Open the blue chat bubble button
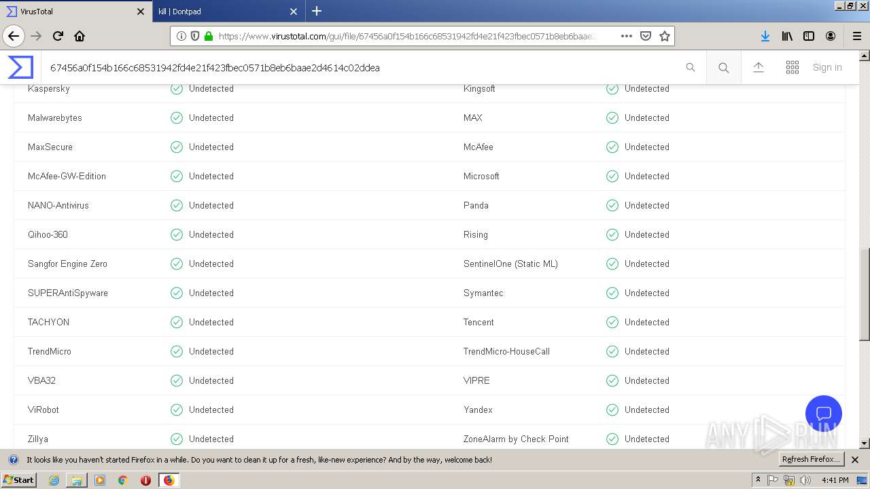 [x=824, y=414]
